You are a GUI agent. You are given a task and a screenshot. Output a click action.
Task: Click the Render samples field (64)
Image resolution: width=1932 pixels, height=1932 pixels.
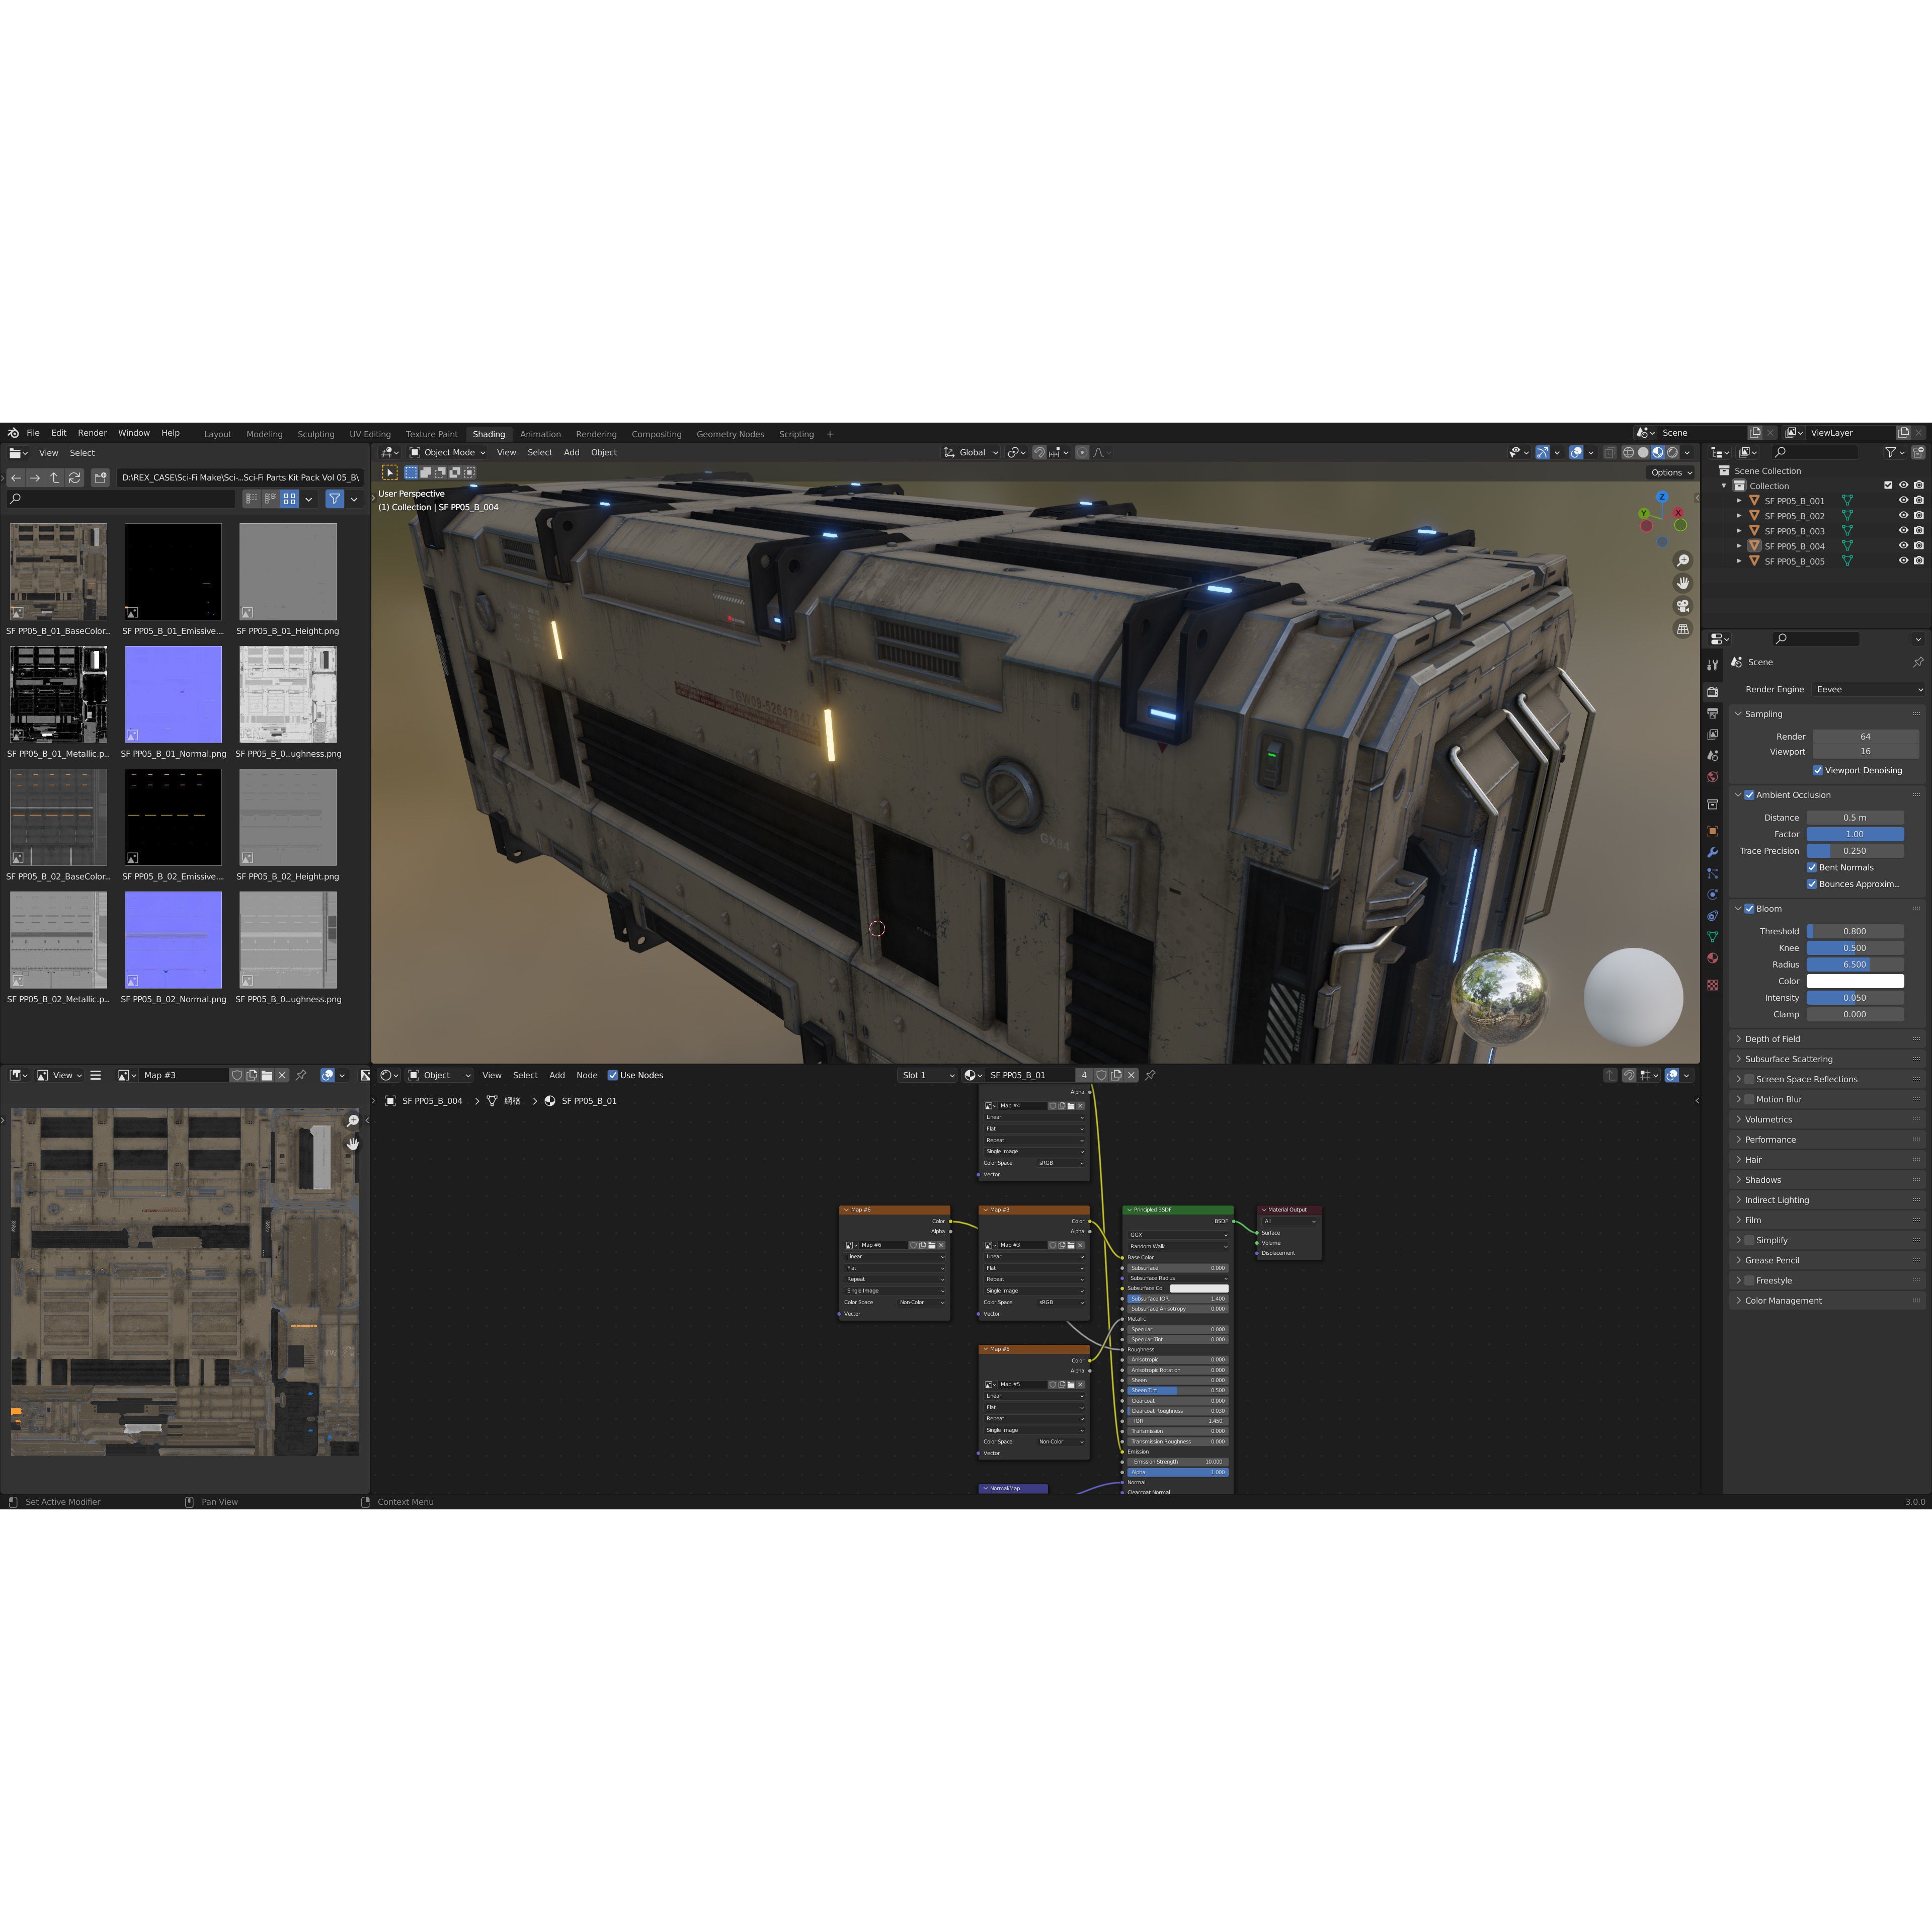pyautogui.click(x=1865, y=737)
